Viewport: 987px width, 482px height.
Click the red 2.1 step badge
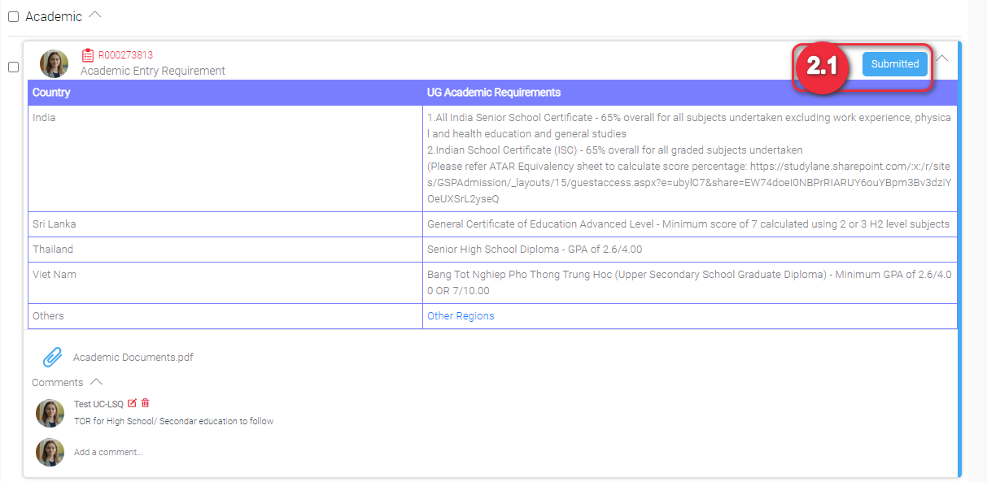[822, 67]
